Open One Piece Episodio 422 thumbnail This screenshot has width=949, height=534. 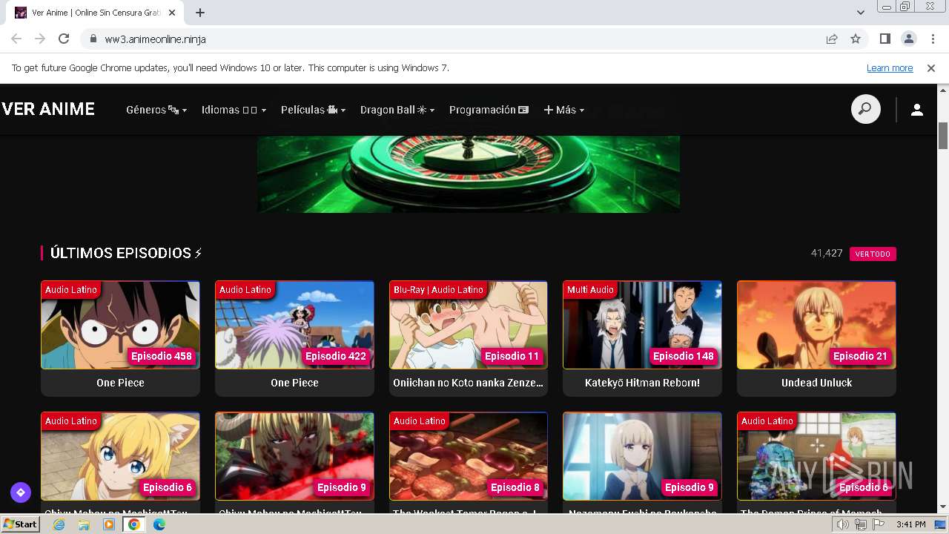[x=294, y=325]
